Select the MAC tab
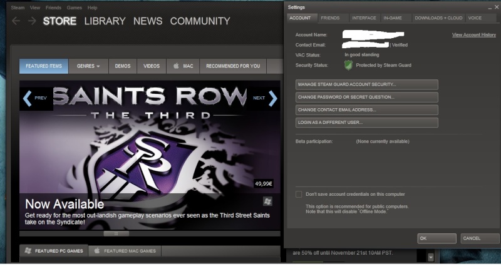This screenshot has height=274, width=501. (183, 66)
